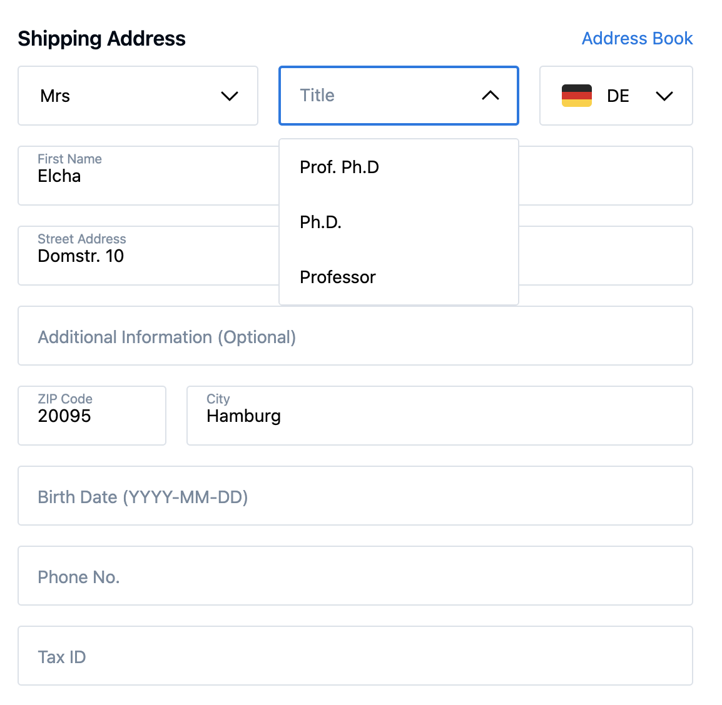Focus the Tax ID field
Image resolution: width=722 pixels, height=705 pixels.
[355, 656]
